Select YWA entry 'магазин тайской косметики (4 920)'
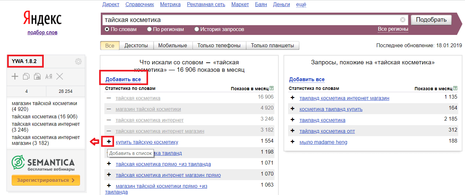Viewport: 465px width, 195px height. (x=44, y=106)
